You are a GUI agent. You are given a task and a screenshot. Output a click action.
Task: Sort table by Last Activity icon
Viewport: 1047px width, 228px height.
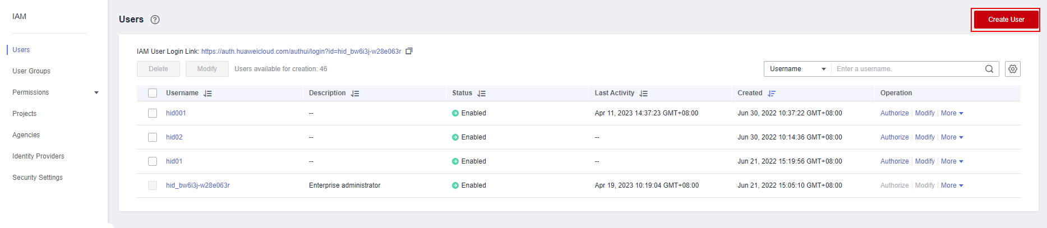(x=643, y=94)
